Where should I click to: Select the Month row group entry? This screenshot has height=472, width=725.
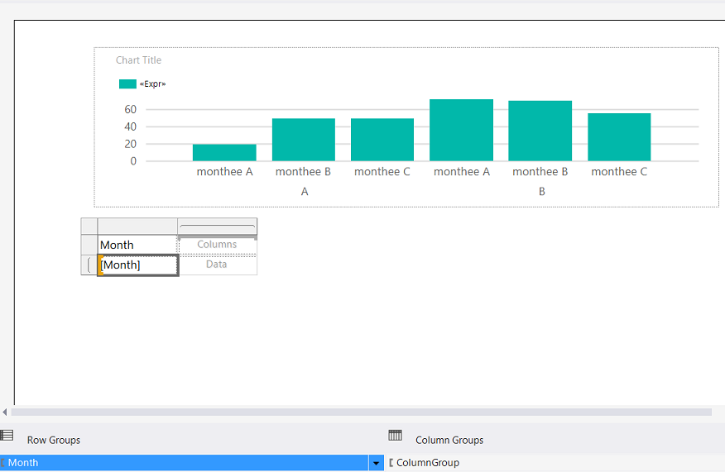[184, 463]
